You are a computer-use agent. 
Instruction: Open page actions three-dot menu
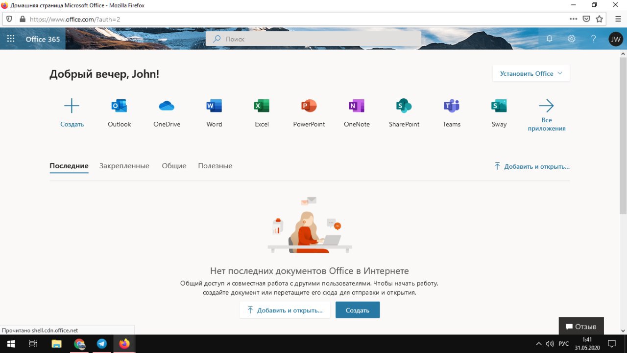574,19
